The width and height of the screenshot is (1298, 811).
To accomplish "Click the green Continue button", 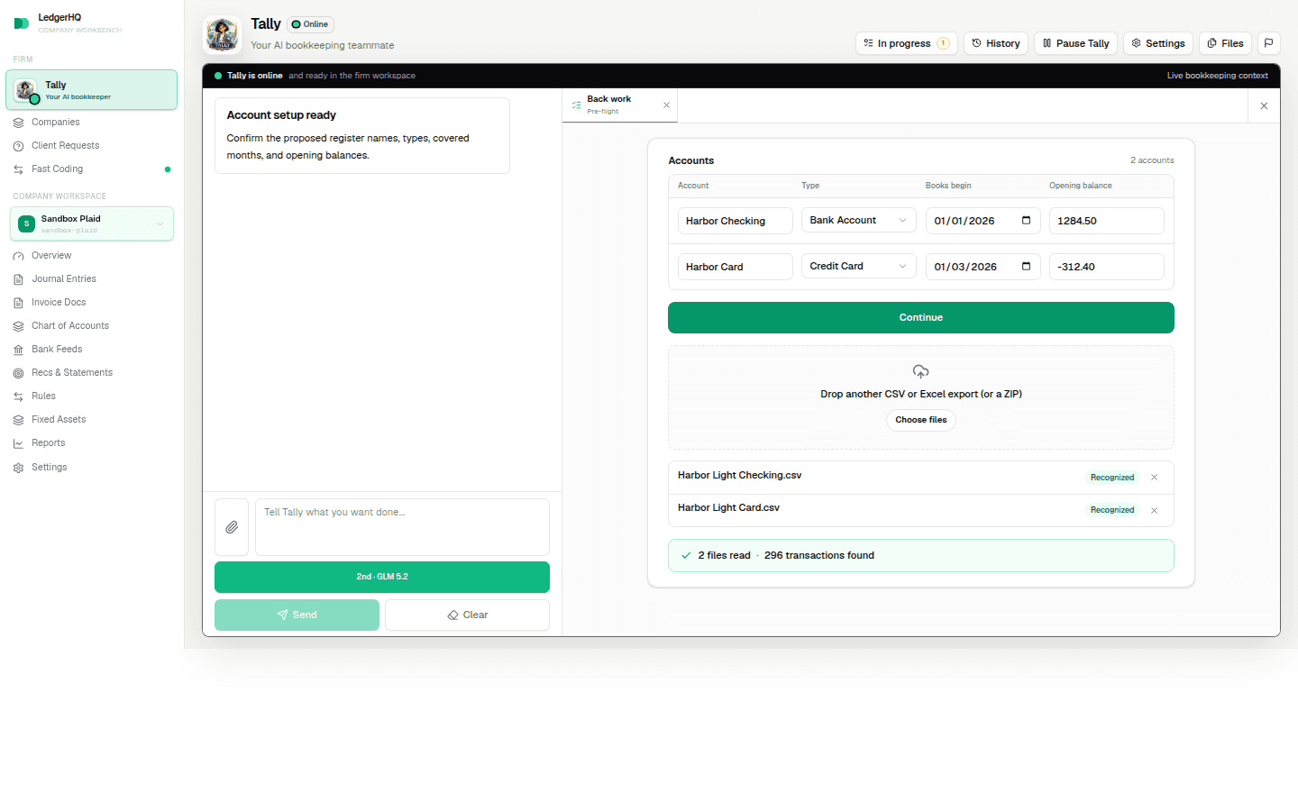I will [x=920, y=317].
